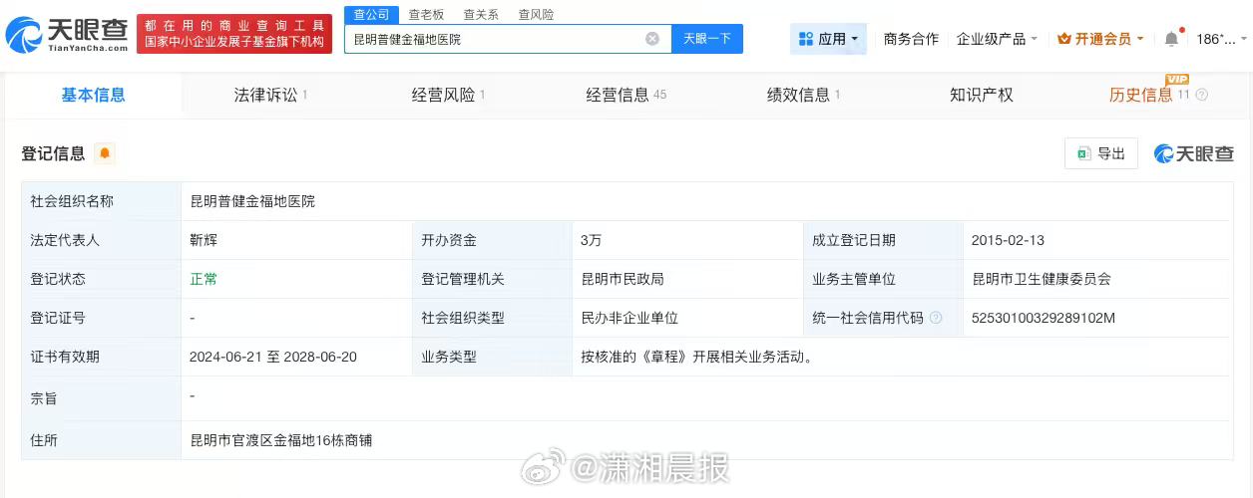Viewport: 1253px width, 498px height.
Task: Click the 住所 label cell
Action: (101, 439)
